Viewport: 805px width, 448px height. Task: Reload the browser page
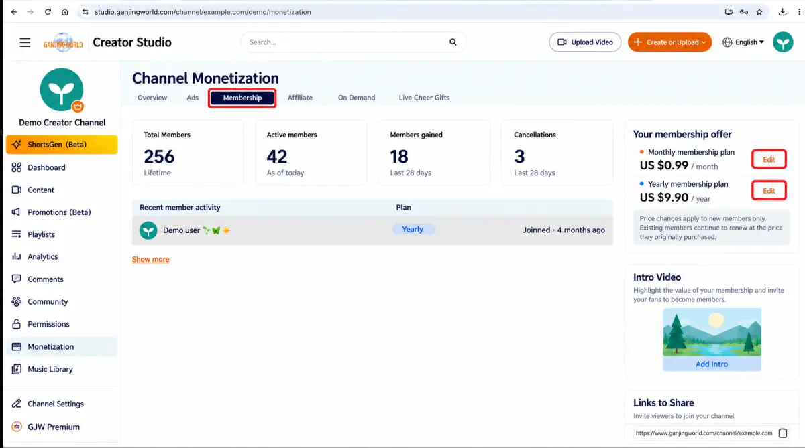click(48, 12)
